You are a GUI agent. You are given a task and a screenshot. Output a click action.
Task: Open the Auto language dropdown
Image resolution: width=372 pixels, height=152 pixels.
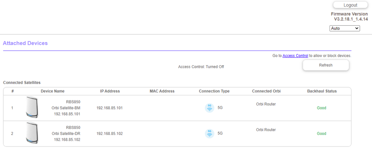coord(345,28)
